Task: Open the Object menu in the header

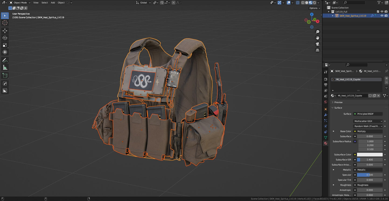Action: tap(61, 2)
